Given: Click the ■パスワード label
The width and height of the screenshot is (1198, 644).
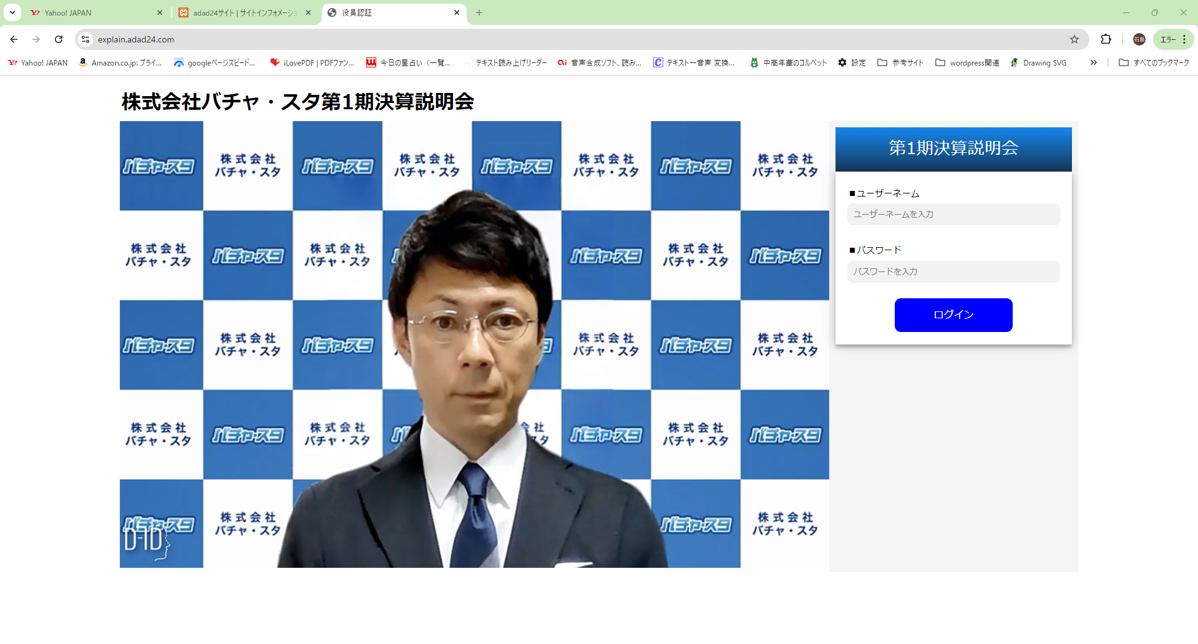Looking at the screenshot, I should (875, 250).
